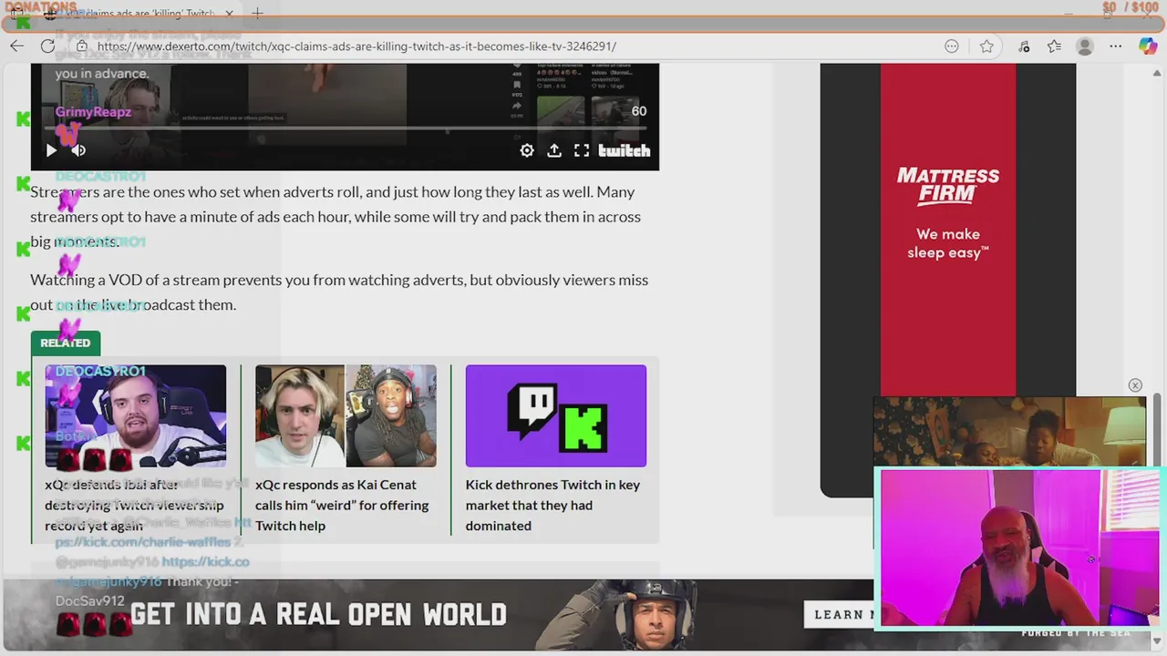Click the floating video ad preview
The width and height of the screenshot is (1167, 656).
(x=1009, y=432)
